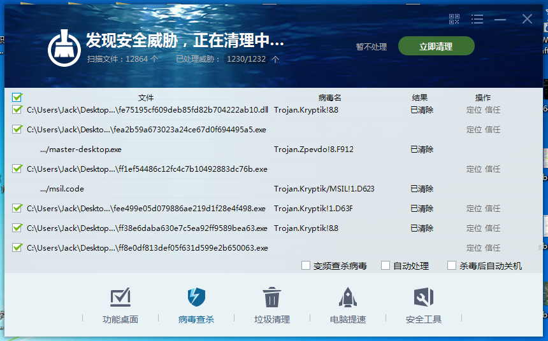Image resolution: width=548 pixels, height=341 pixels.
Task: Uncheck the ff1ef54486c12fc4c7b10492883dc76b.exe row checkbox
Action: click(17, 169)
